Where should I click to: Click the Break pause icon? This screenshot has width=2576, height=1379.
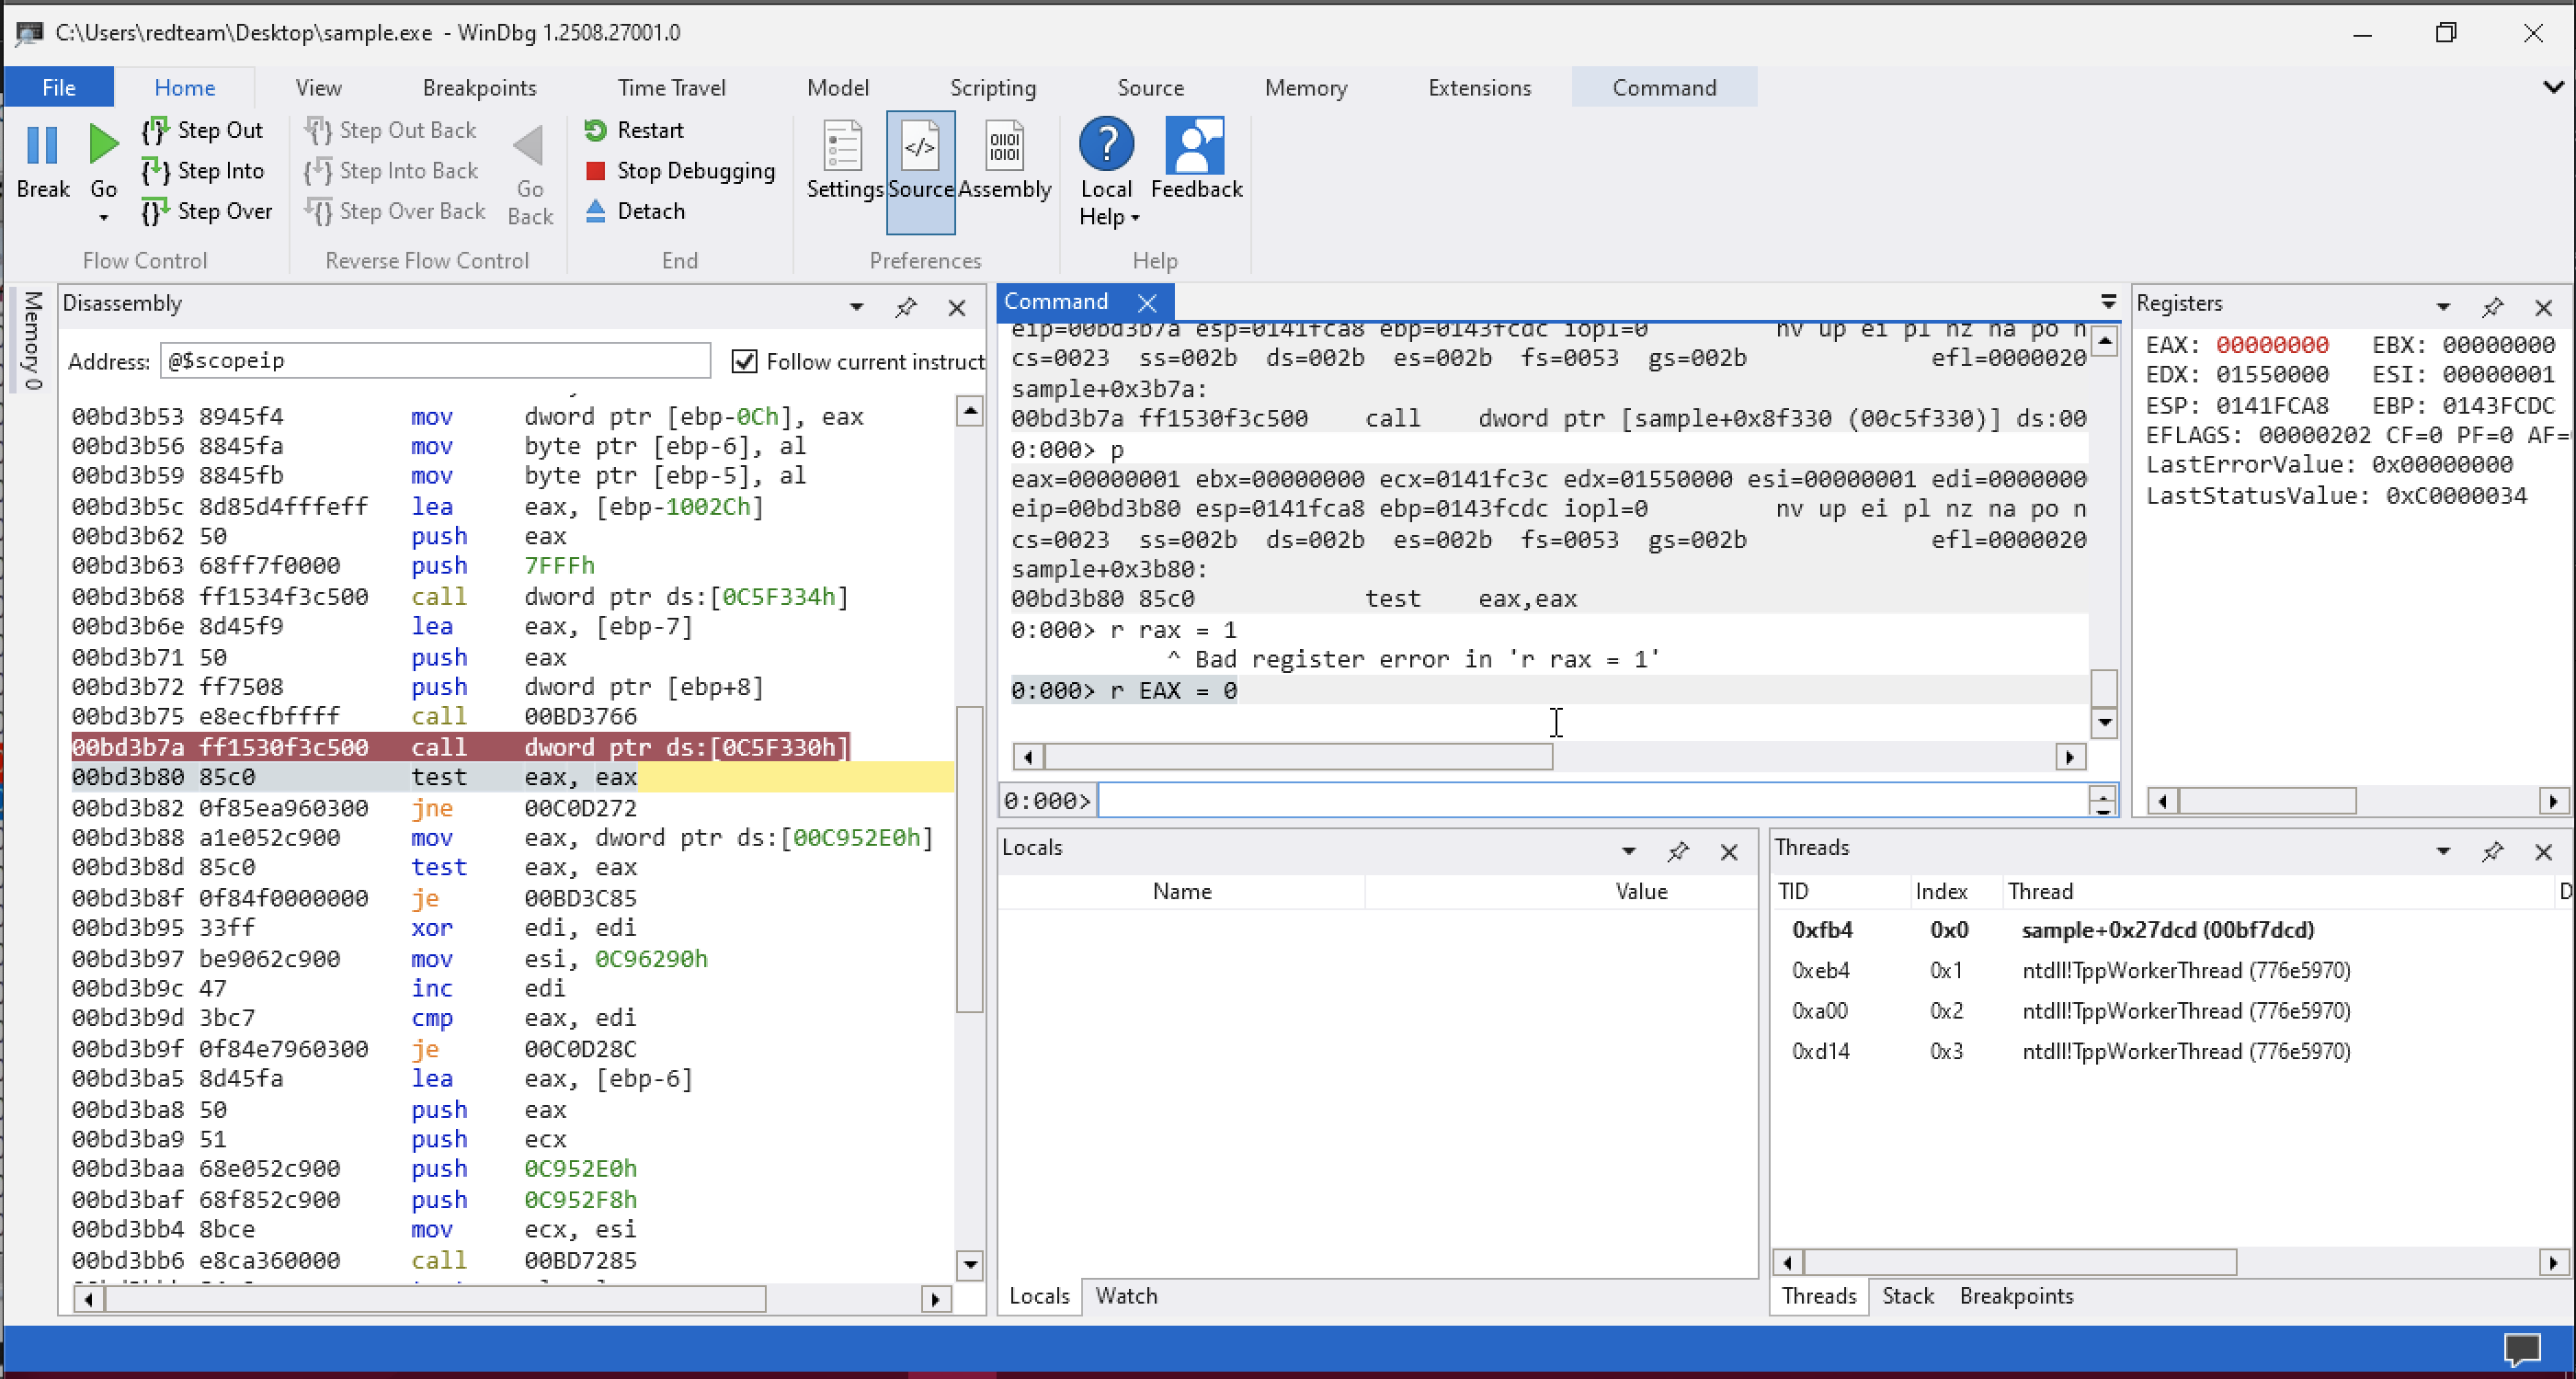coord(42,145)
